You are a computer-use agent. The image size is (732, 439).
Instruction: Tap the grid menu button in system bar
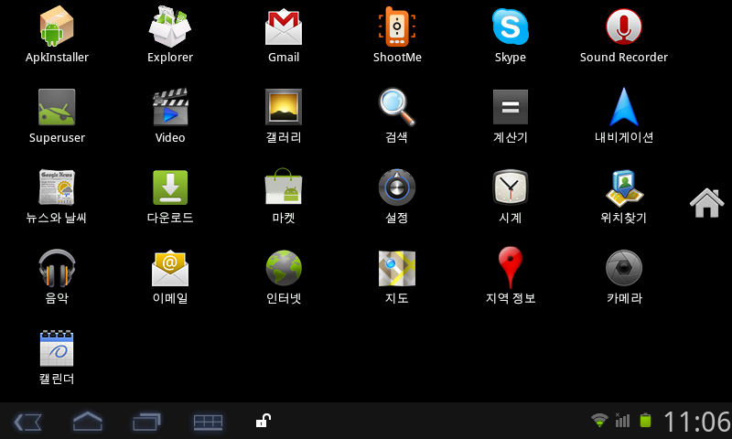click(x=208, y=423)
